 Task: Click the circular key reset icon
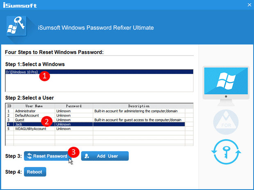226,152
